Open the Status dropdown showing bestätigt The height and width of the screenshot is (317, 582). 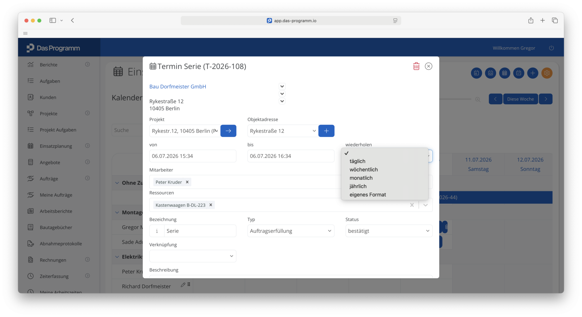[x=389, y=231]
